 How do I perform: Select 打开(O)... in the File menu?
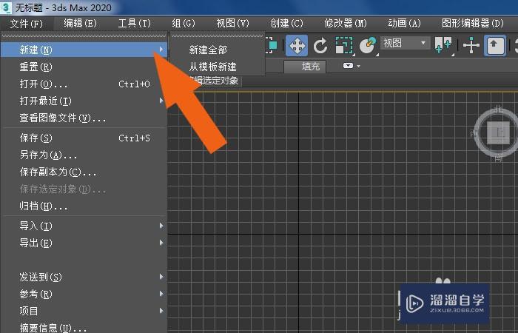[84, 84]
